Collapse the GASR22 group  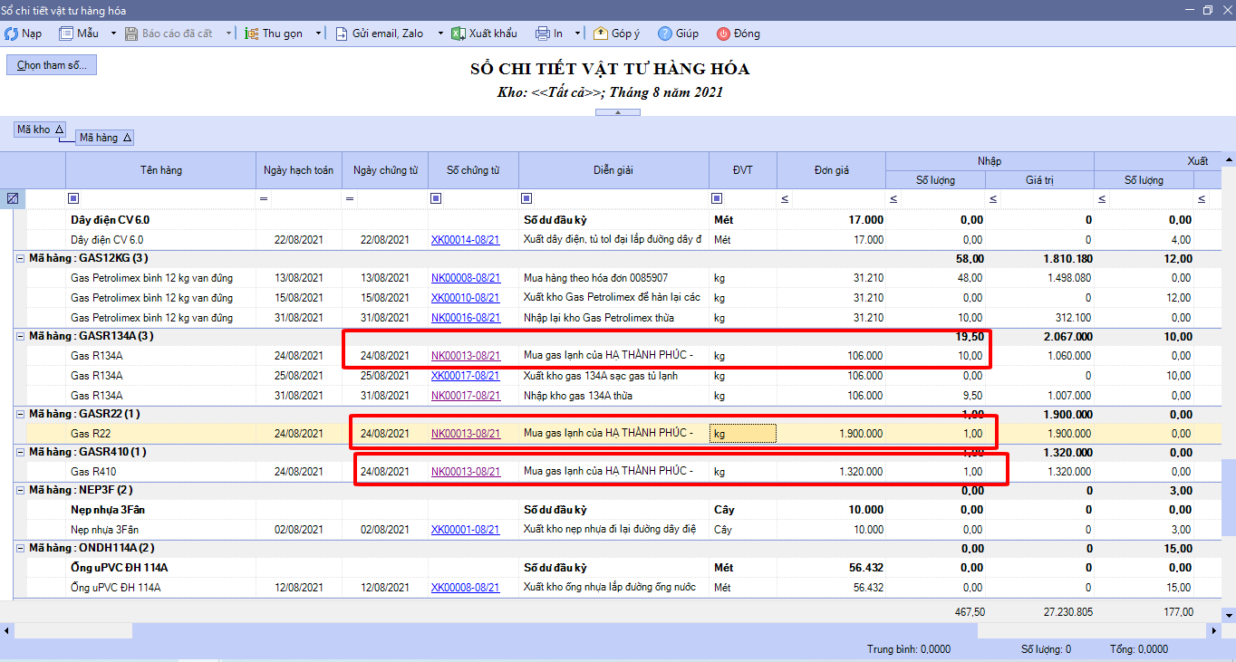[x=21, y=414]
